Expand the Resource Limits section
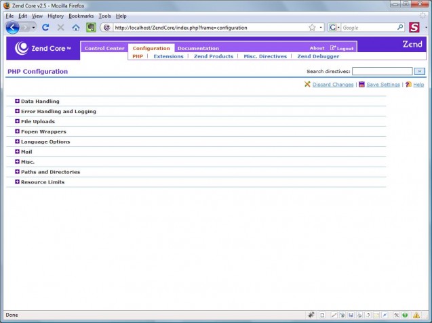 (17, 182)
